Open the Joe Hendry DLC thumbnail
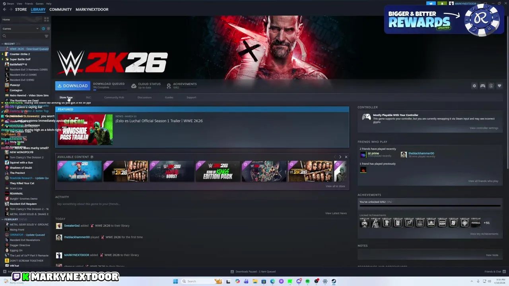Image resolution: width=509 pixels, height=286 pixels. (80, 171)
